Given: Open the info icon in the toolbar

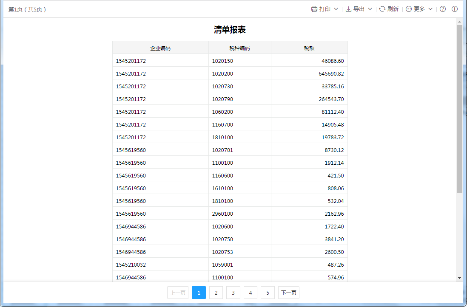Looking at the screenshot, I should coord(455,9).
